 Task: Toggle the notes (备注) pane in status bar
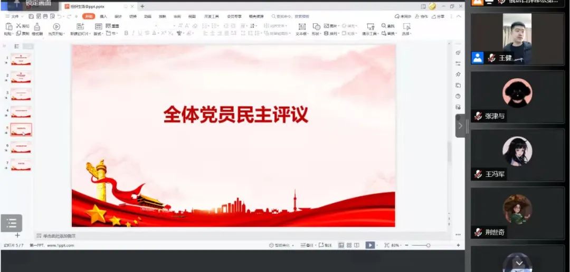point(308,245)
